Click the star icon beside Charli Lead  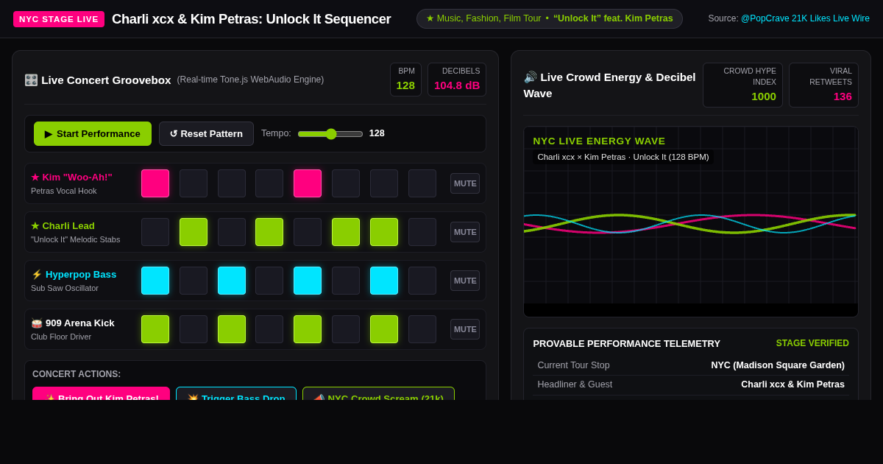pos(35,226)
